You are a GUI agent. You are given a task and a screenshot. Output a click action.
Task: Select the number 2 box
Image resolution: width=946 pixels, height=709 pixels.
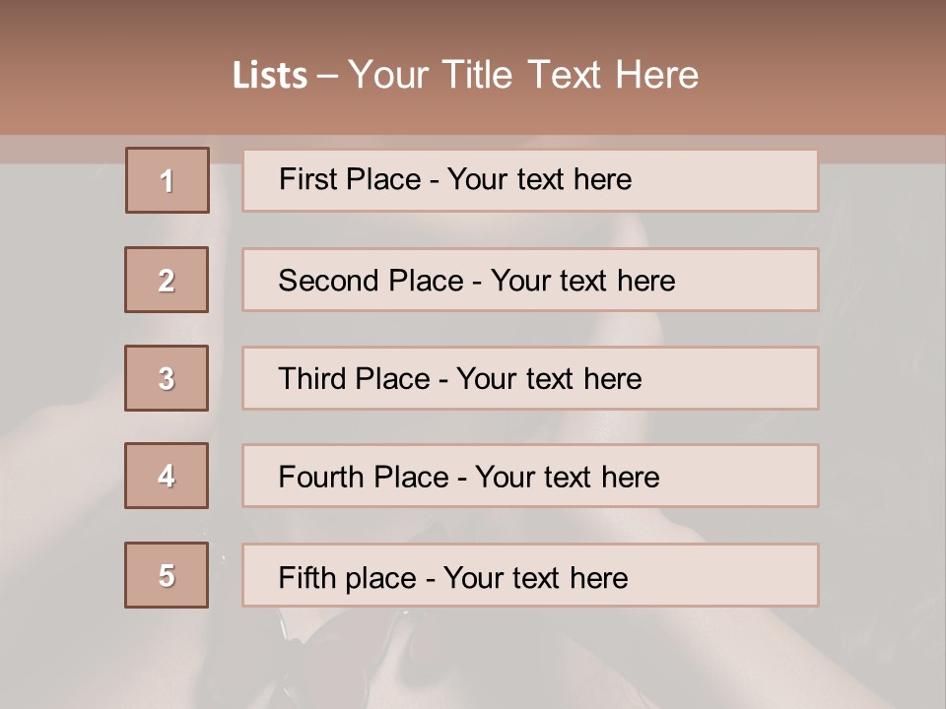[167, 280]
